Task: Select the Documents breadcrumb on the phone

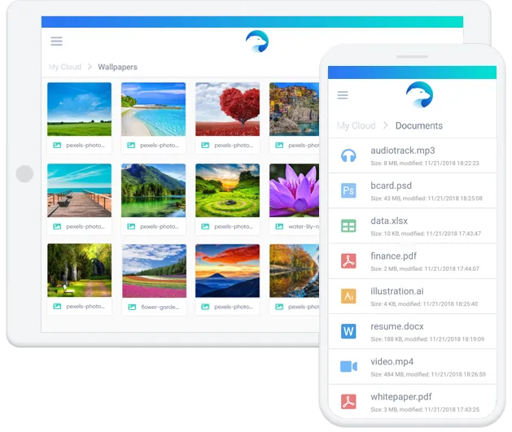Action: pyautogui.click(x=418, y=126)
